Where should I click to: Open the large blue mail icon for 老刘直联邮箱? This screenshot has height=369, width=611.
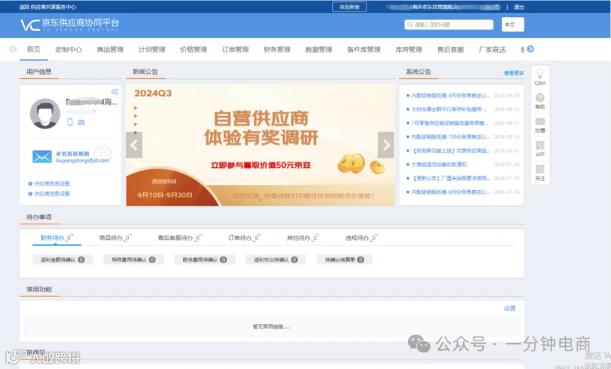(42, 156)
